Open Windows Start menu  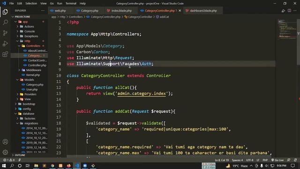4,166
